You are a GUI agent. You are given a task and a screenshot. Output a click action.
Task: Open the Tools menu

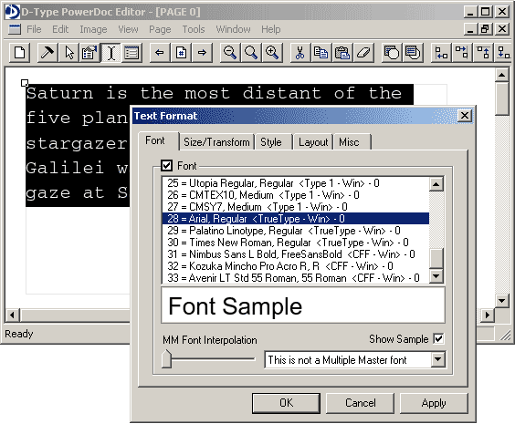tap(194, 29)
